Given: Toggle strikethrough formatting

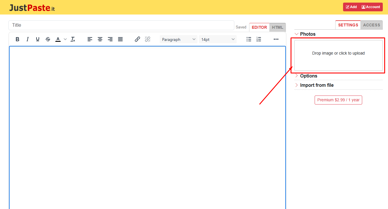Looking at the screenshot, I should (48, 39).
